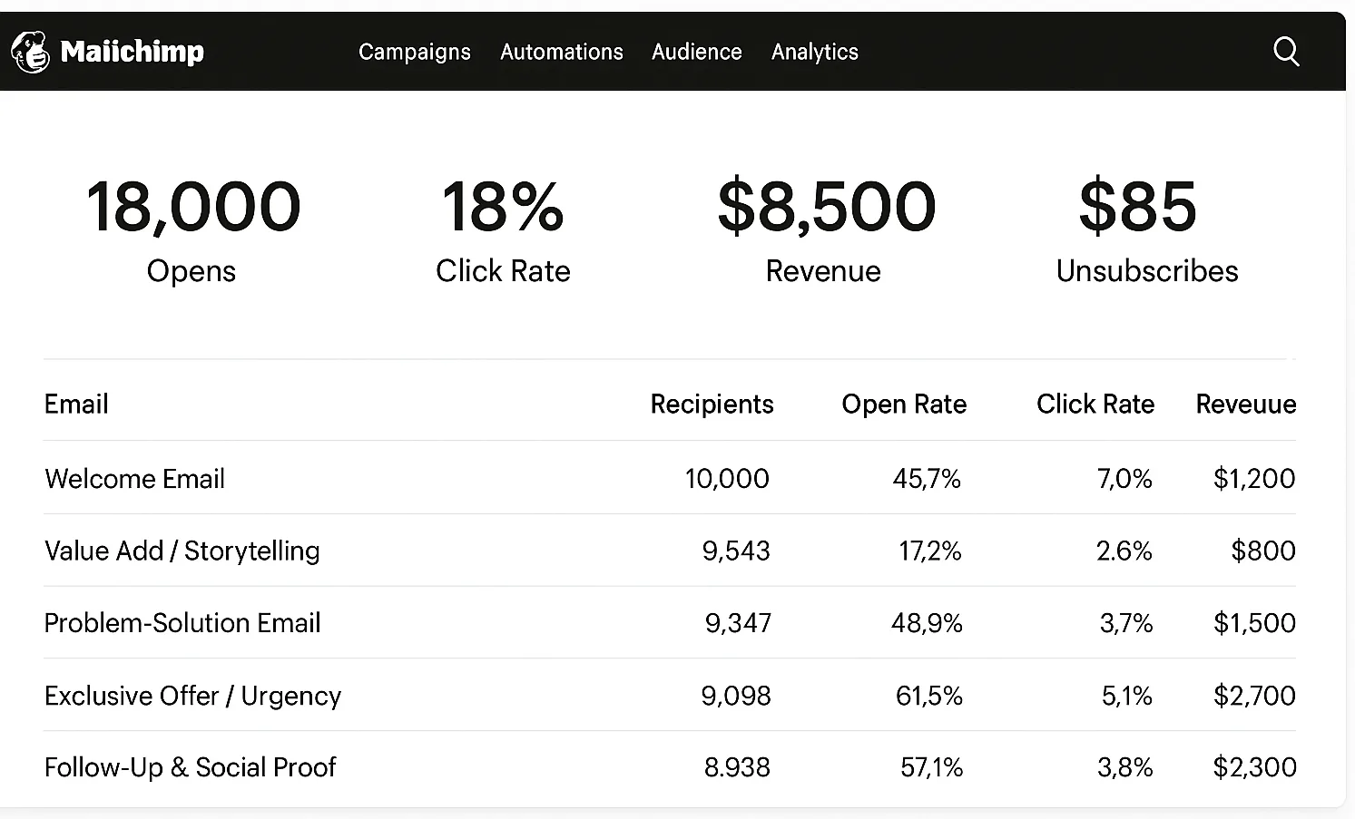Sort by the Recipients column header
The image size is (1355, 819).
point(712,404)
